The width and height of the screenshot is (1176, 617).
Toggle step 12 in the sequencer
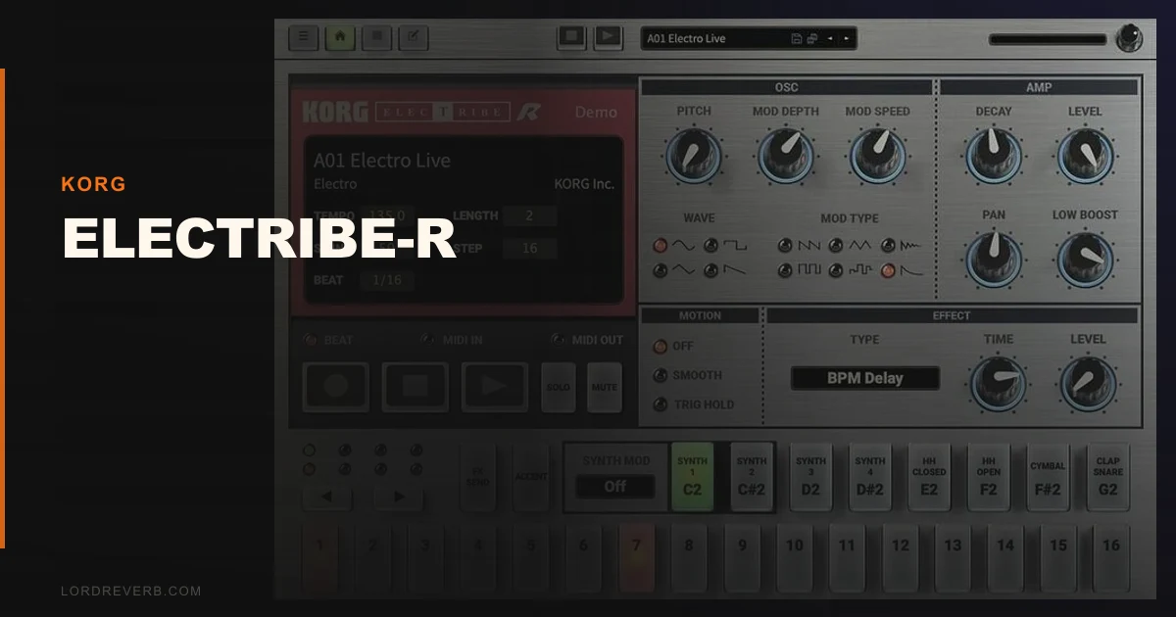[900, 557]
